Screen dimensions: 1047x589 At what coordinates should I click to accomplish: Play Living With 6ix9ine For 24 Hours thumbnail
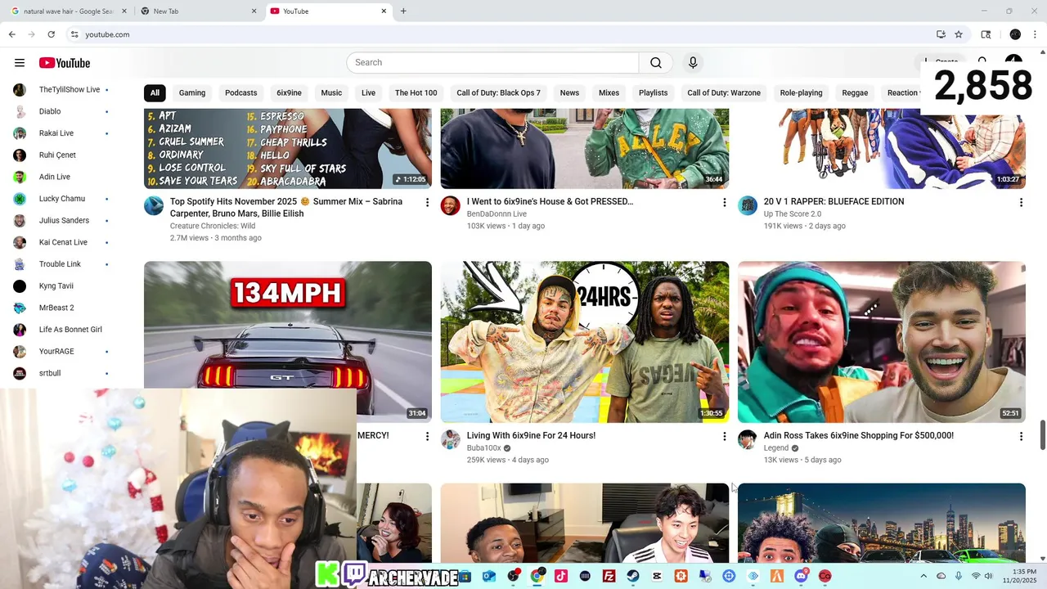tap(585, 342)
